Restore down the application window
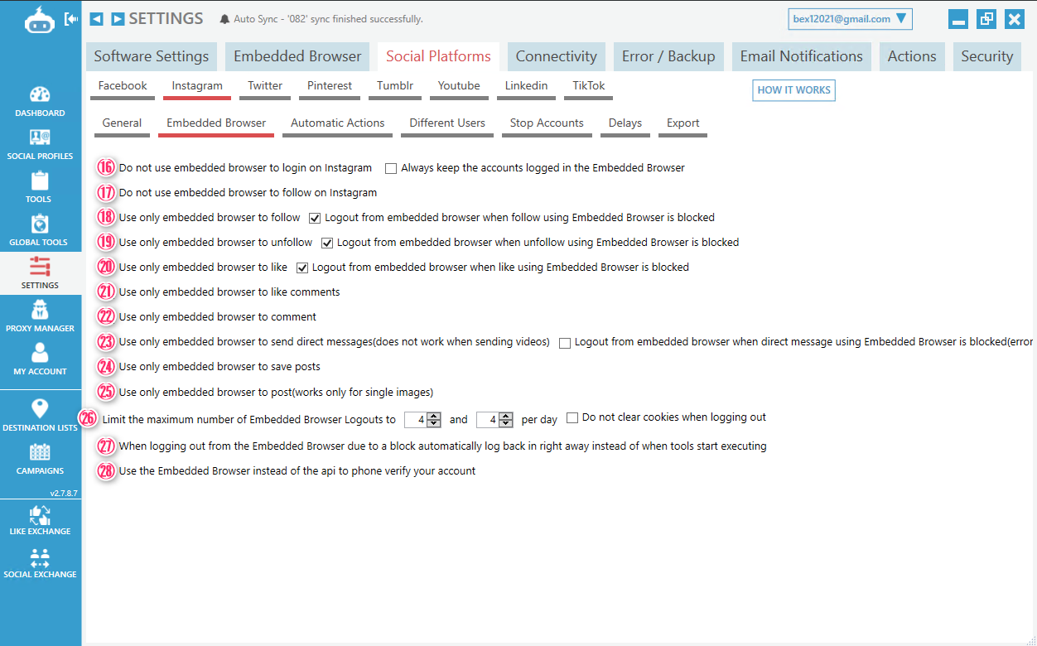Image resolution: width=1037 pixels, height=646 pixels. 986,19
